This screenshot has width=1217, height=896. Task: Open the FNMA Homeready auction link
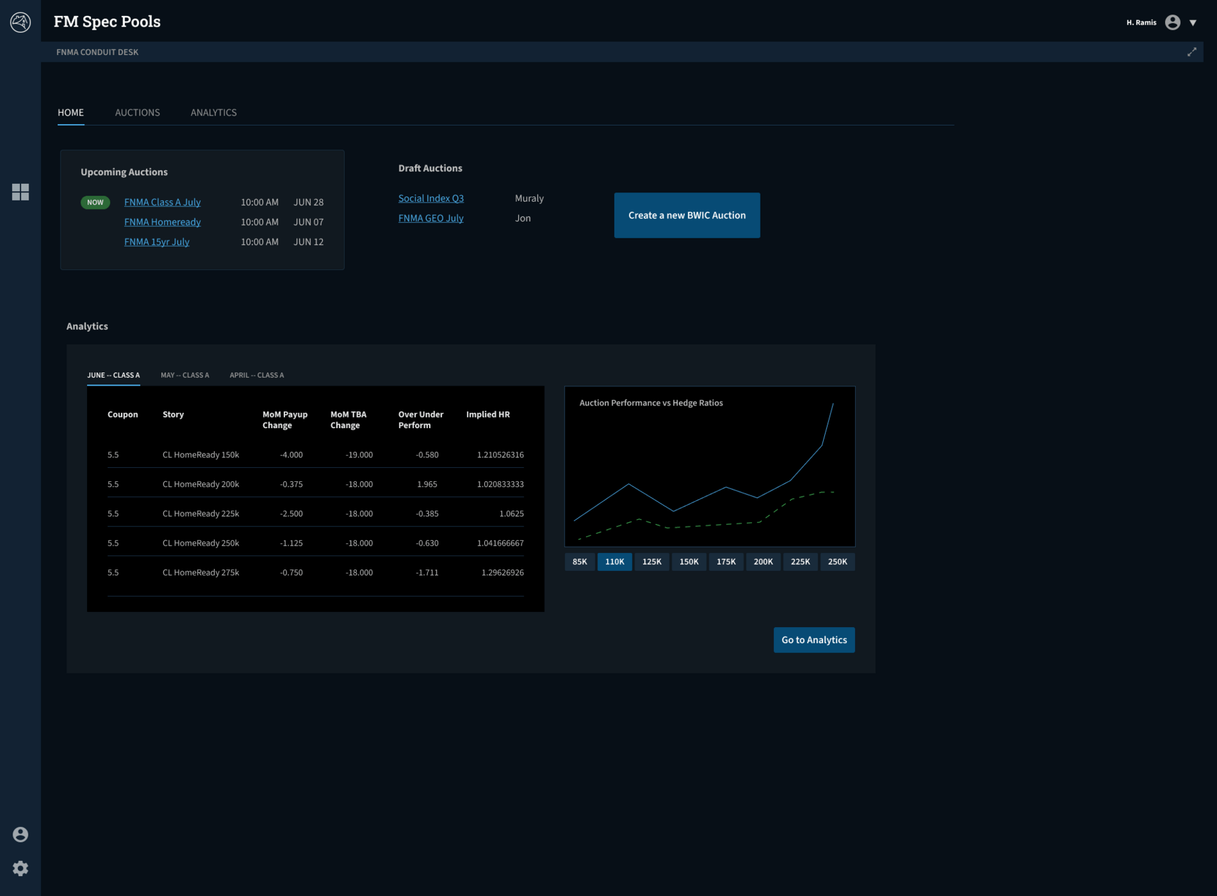(162, 222)
